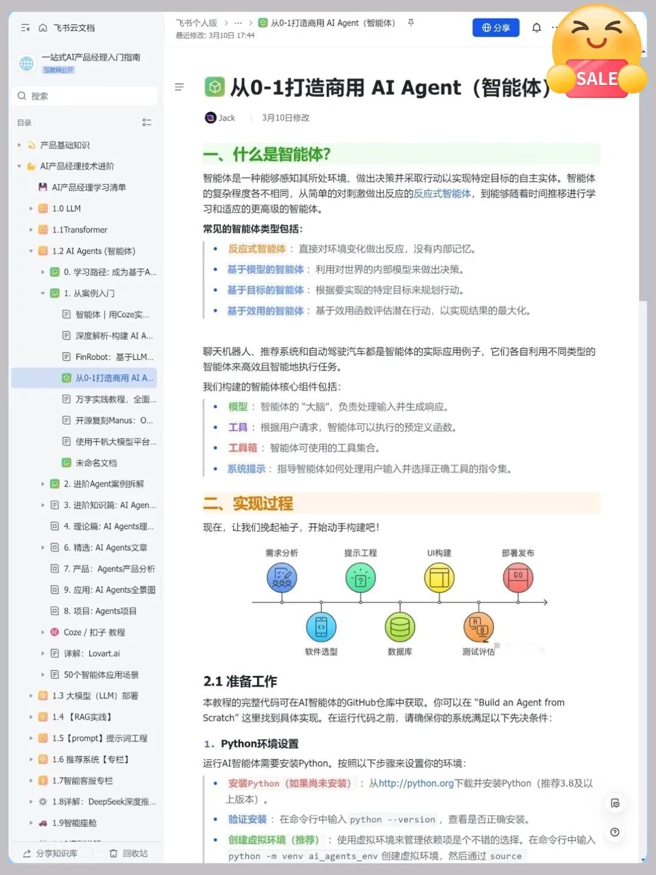The width and height of the screenshot is (656, 875).
Task: Toggle the 目录 expand-all icon
Action: click(x=146, y=123)
